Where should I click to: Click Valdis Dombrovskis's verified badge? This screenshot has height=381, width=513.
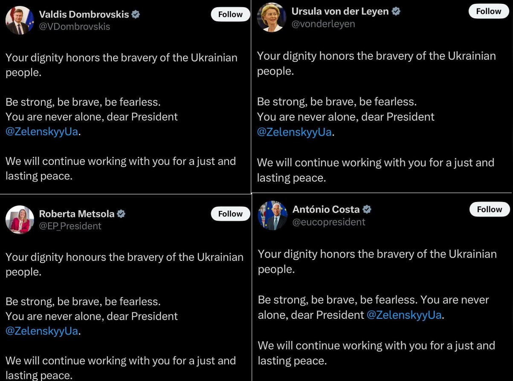tap(136, 14)
